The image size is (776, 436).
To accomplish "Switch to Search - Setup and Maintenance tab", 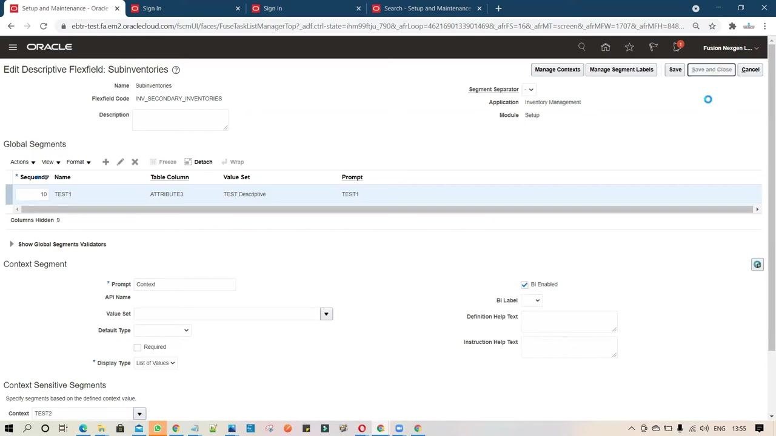I will point(427,8).
